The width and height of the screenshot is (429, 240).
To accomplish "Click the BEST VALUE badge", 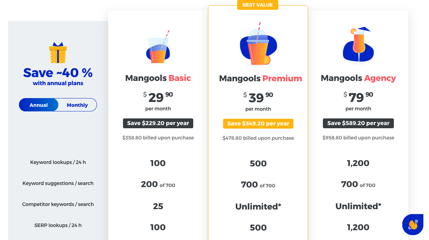I will [258, 5].
